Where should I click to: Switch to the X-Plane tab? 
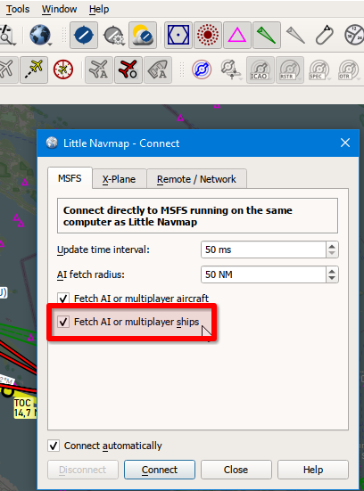point(120,179)
